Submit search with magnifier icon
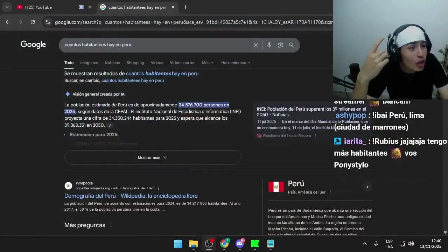Viewport: 448px width, 252px height. pos(291,45)
